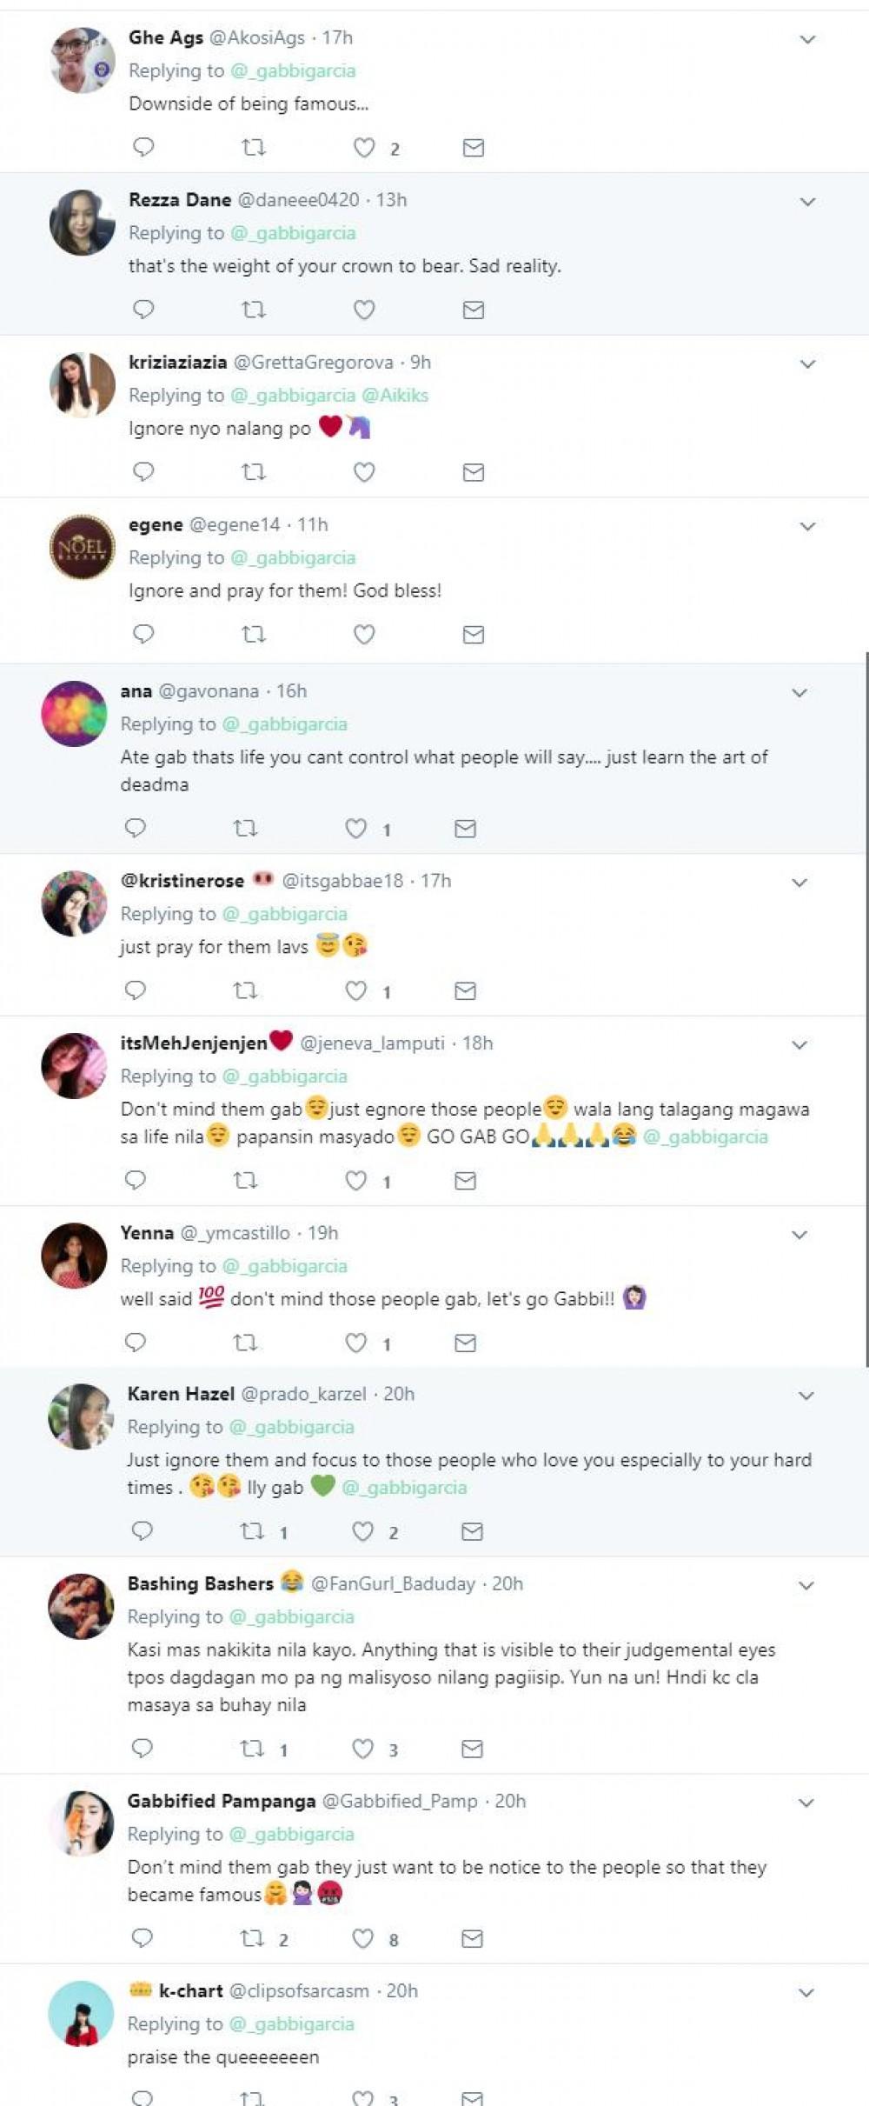Expand options menu for egene's tweet
This screenshot has width=869, height=2106.
pyautogui.click(x=807, y=526)
